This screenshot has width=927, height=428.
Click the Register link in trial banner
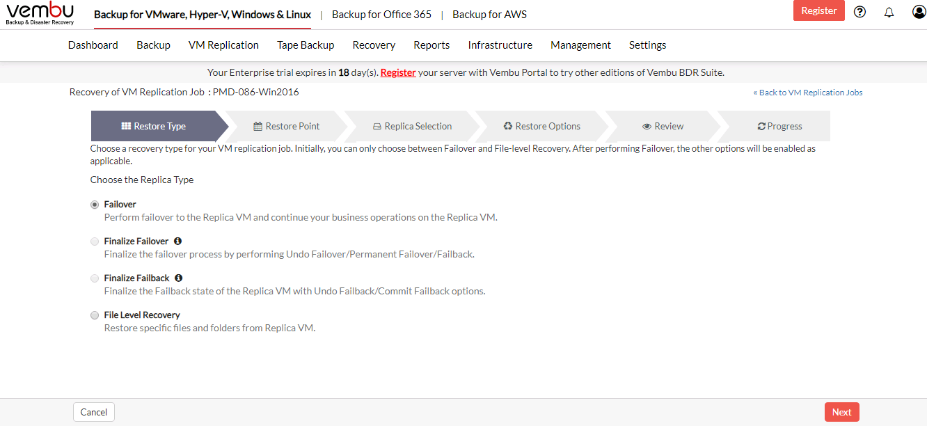[x=398, y=72]
